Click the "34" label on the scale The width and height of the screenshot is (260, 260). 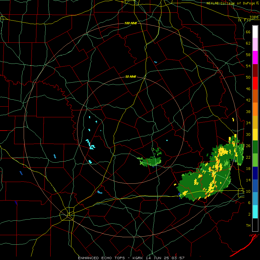[248, 123]
